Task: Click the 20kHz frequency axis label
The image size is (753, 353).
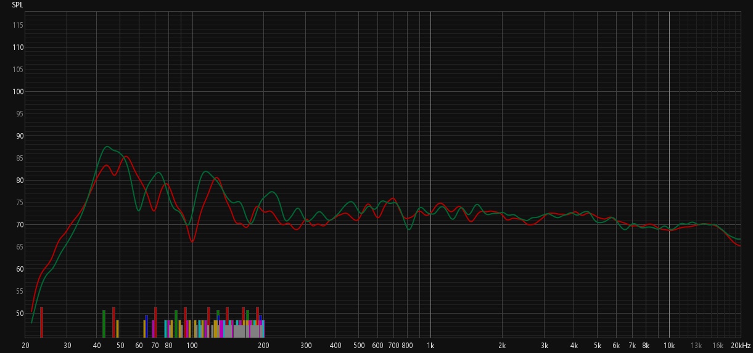Action: 740,346
